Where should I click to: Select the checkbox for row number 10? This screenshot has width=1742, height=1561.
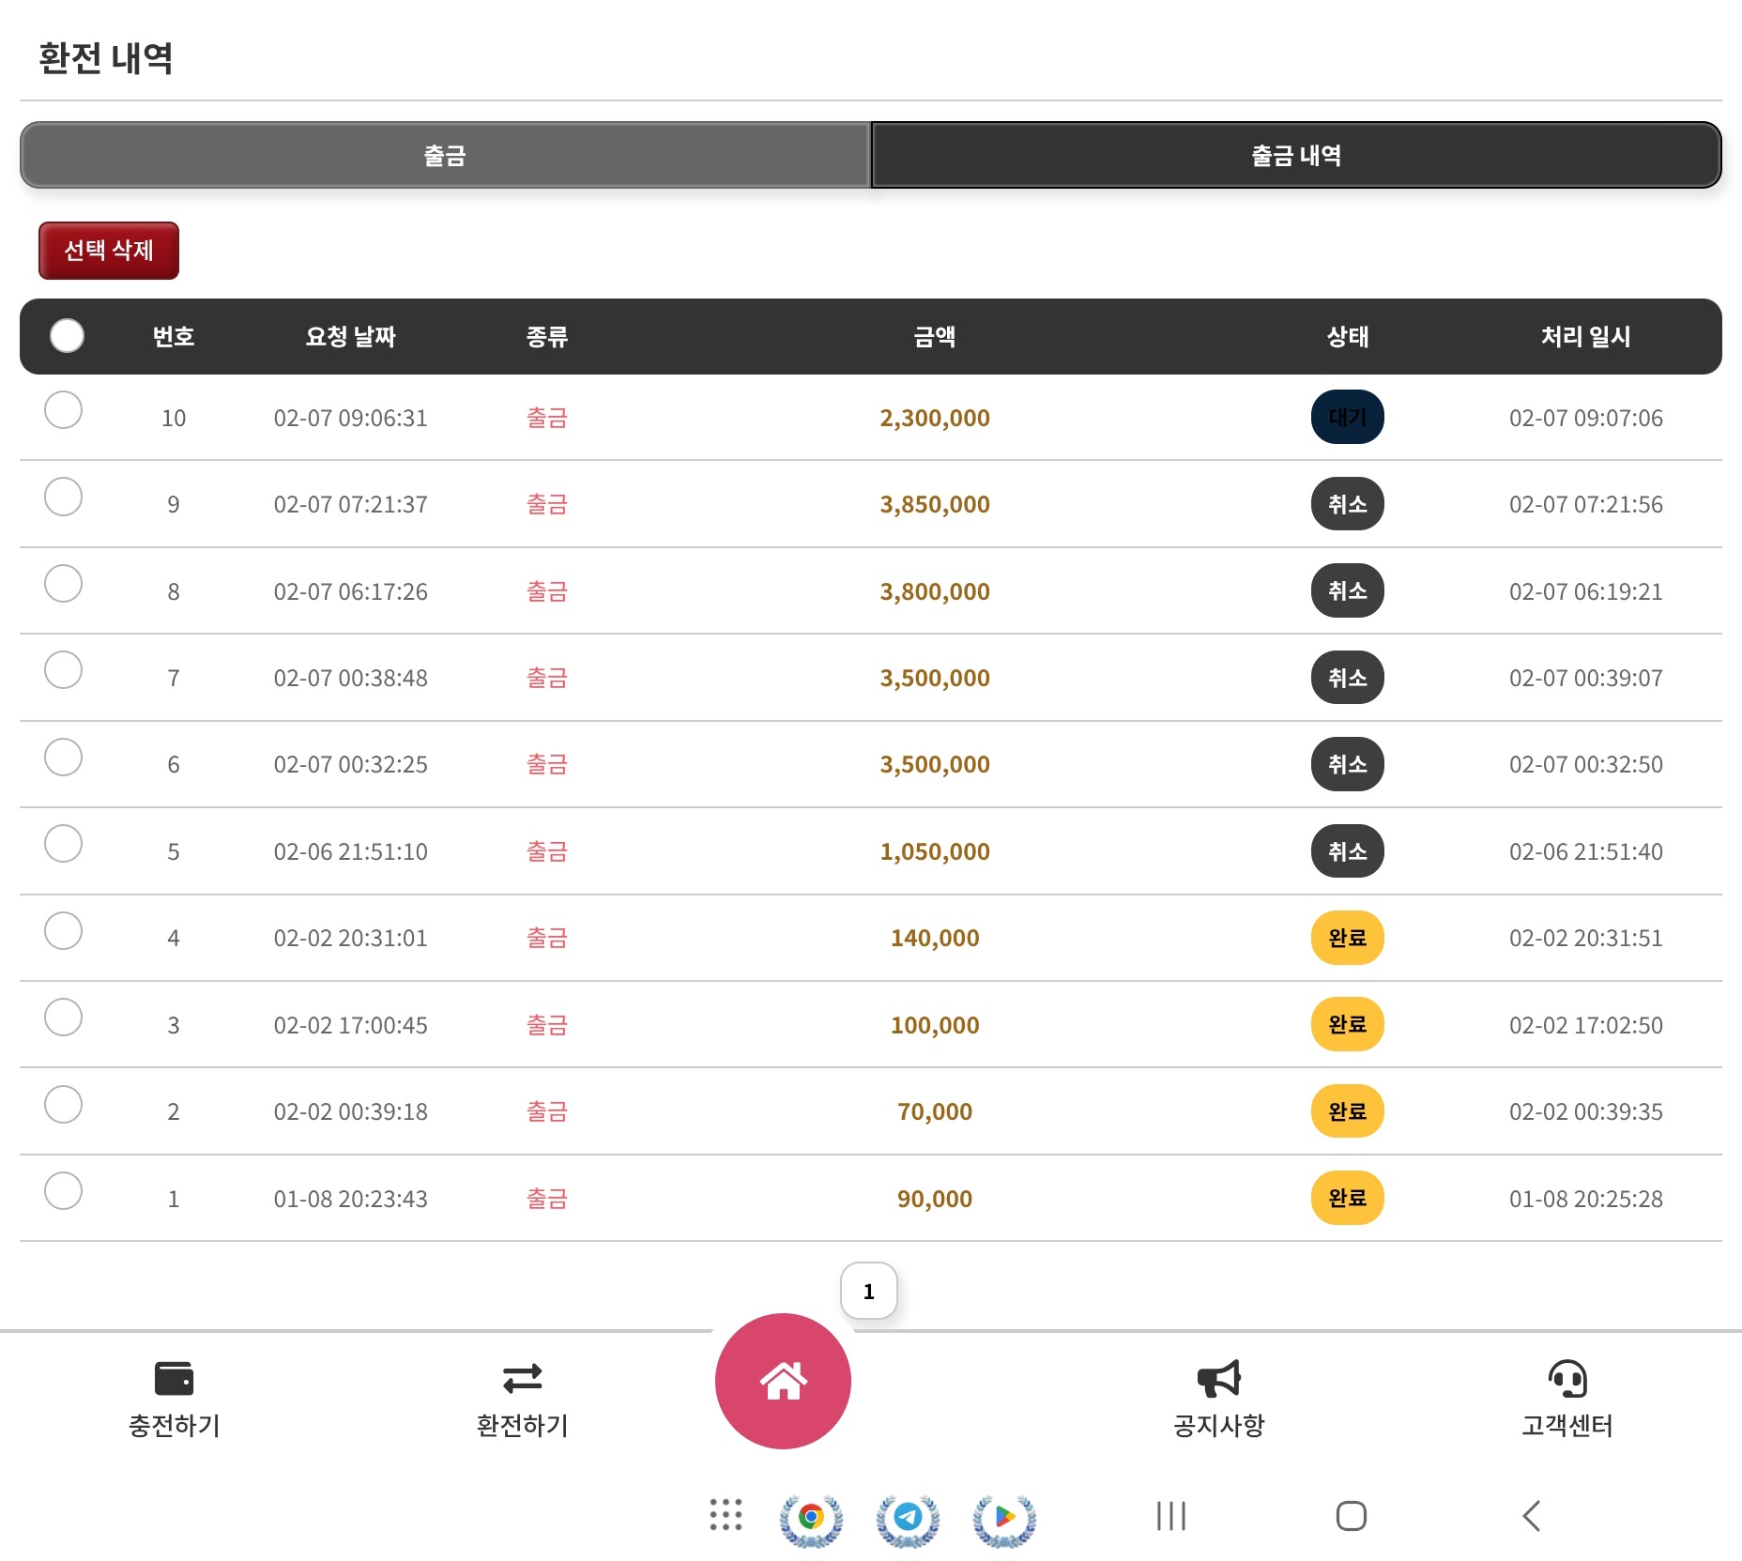64,410
